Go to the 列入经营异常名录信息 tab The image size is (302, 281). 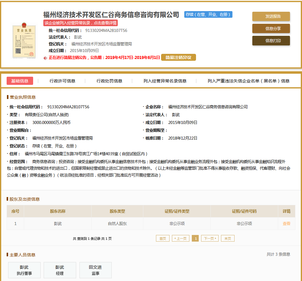point(165,81)
